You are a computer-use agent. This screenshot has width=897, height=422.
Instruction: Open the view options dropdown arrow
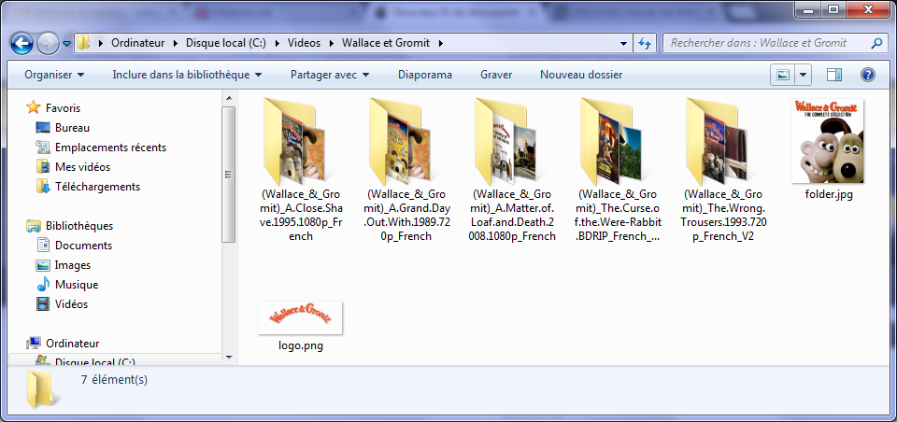[803, 75]
